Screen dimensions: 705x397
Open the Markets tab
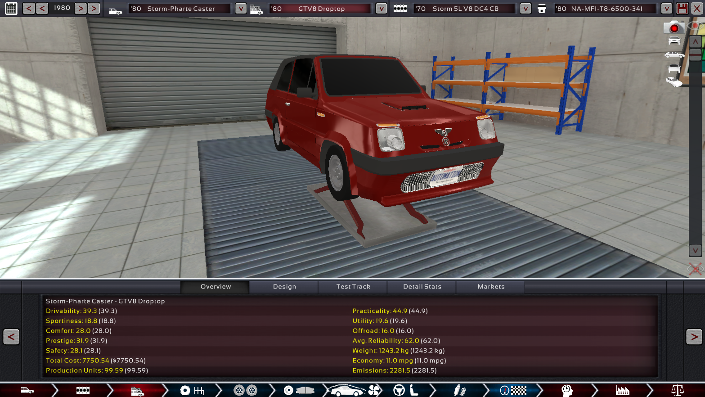(x=491, y=287)
